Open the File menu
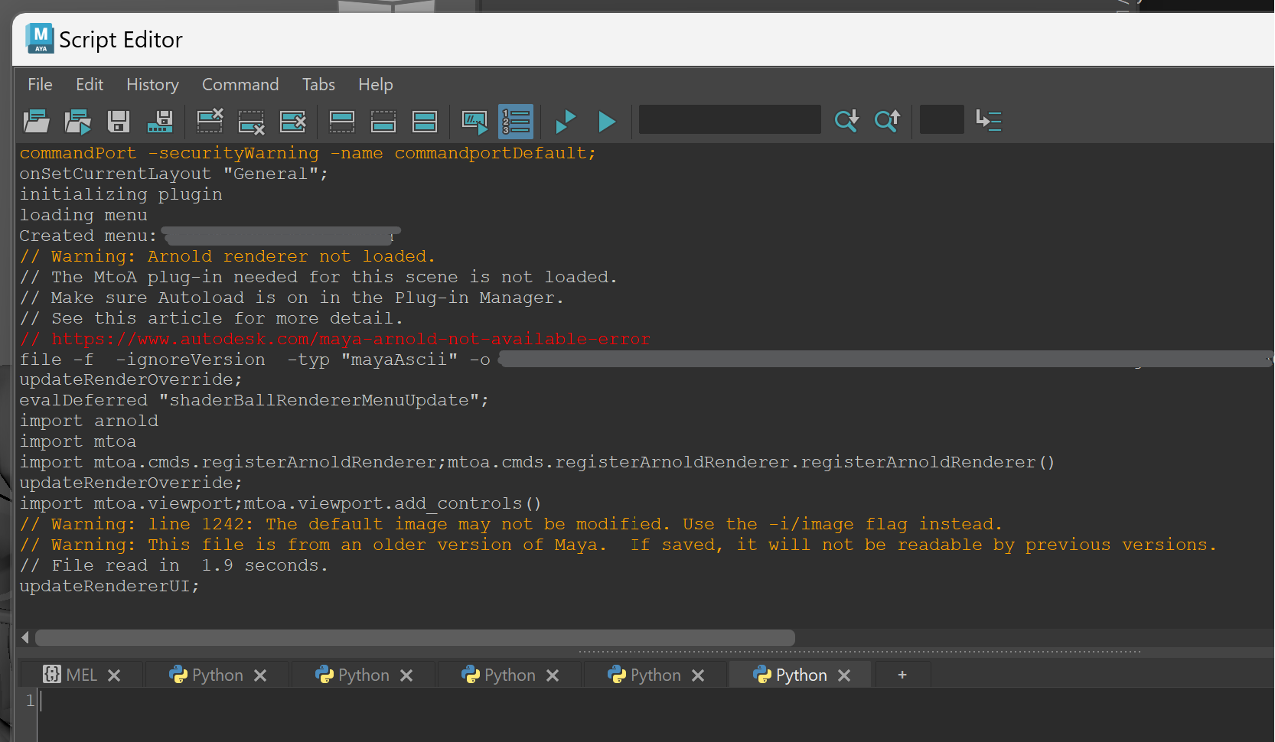The image size is (1275, 742). [40, 84]
